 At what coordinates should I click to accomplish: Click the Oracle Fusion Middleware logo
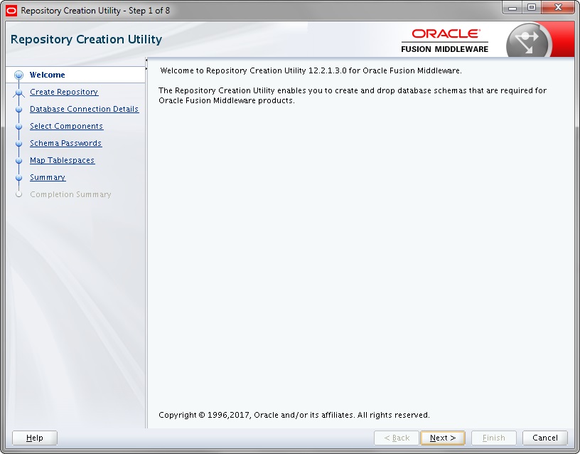[x=445, y=41]
